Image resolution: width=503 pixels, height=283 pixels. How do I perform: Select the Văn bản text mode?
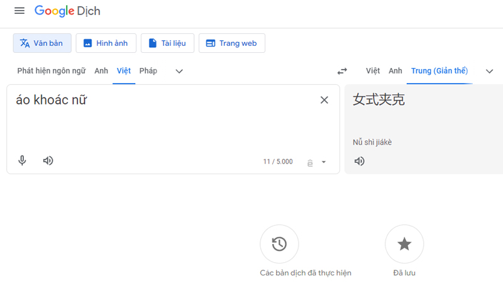[42, 43]
